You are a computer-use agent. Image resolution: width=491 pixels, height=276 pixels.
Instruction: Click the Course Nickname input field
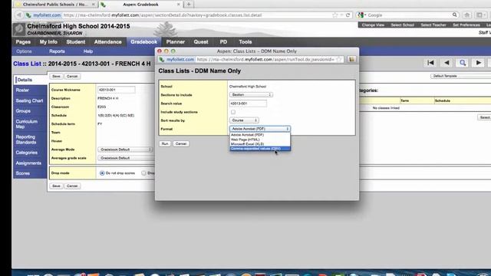point(116,90)
